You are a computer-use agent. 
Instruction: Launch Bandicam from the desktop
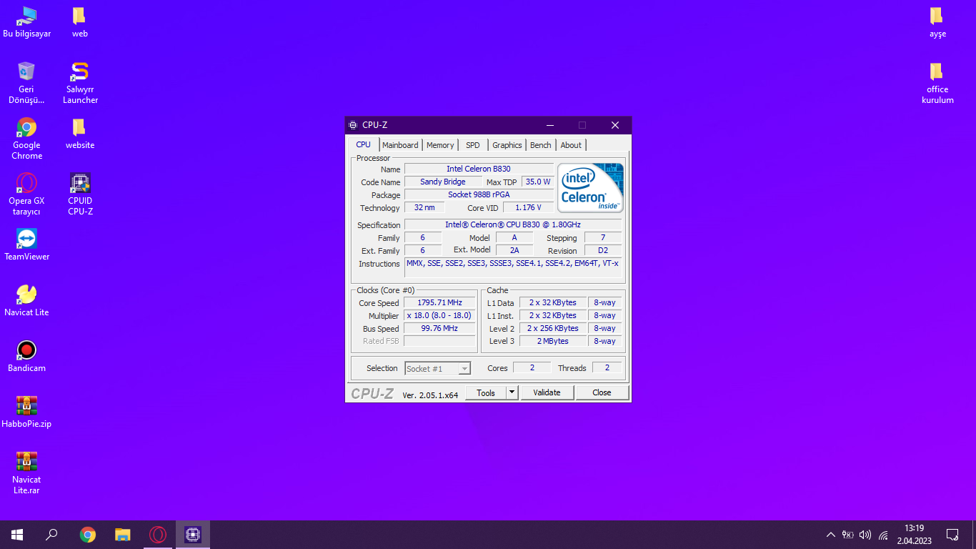[x=26, y=357]
